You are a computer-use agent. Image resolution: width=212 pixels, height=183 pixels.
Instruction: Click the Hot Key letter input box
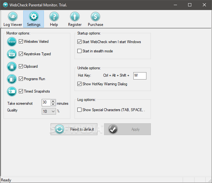tap(140, 76)
